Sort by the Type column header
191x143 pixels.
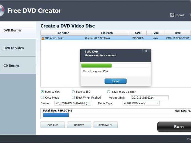(156, 33)
